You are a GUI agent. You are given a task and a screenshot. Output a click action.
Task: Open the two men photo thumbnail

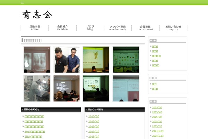click(67, 59)
